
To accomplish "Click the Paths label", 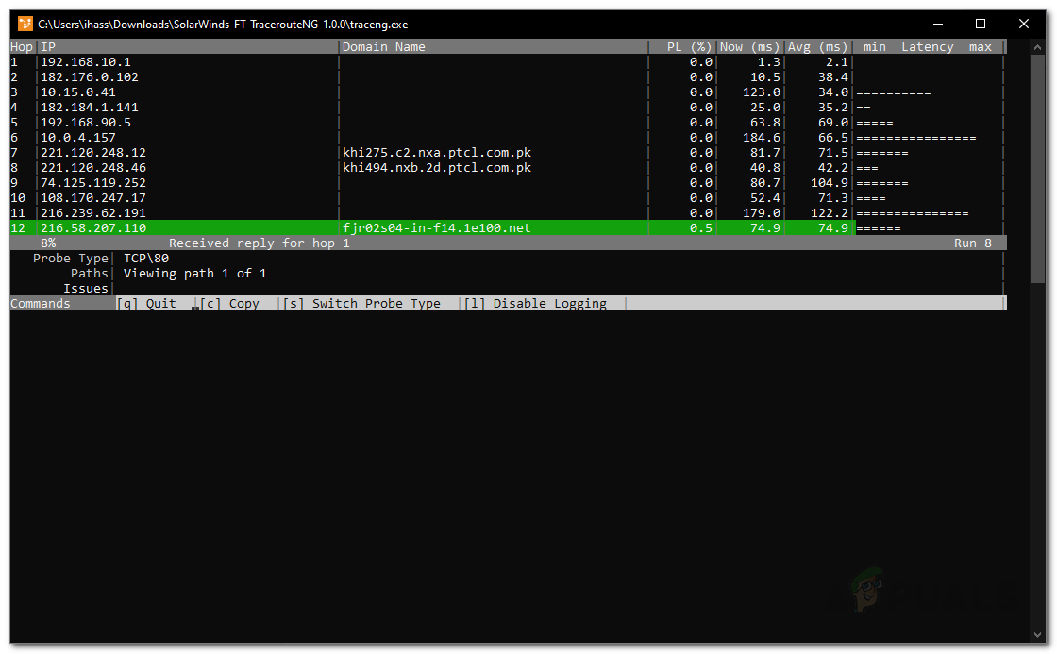I will pos(90,273).
